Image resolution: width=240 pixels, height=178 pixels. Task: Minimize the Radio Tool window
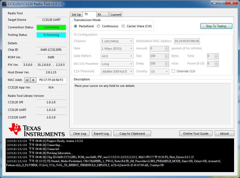[x=214, y=3]
